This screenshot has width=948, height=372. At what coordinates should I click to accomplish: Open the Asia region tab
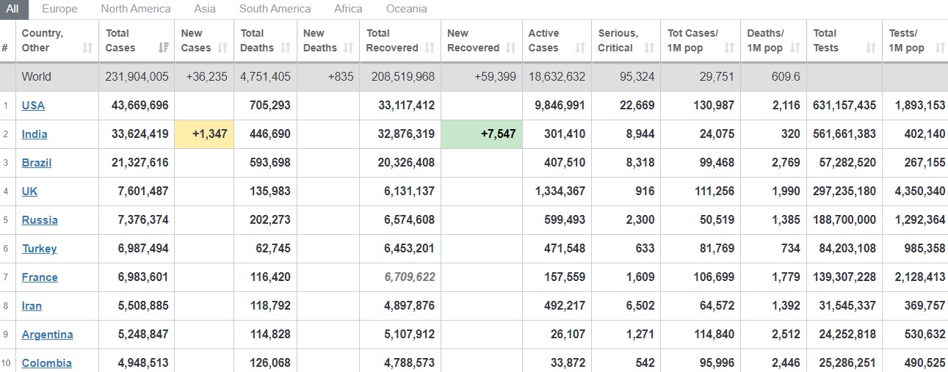[x=205, y=9]
